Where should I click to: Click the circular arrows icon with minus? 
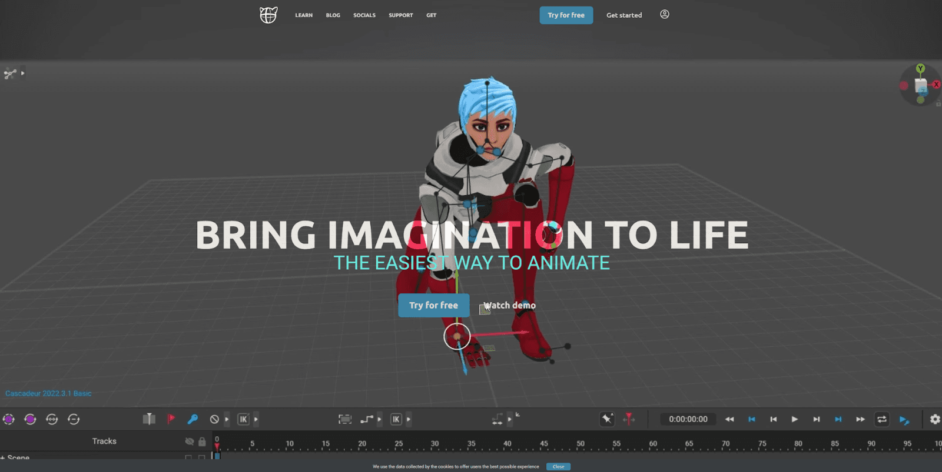click(74, 419)
